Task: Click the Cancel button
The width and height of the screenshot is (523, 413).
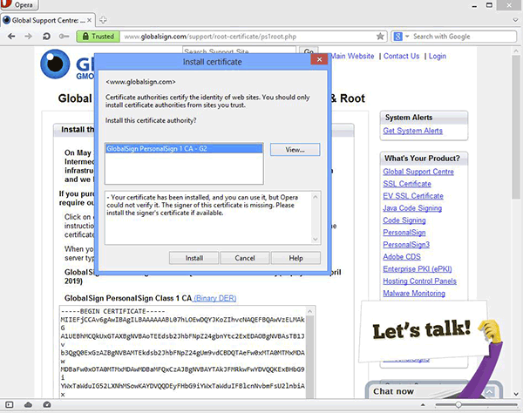Action: (x=244, y=258)
